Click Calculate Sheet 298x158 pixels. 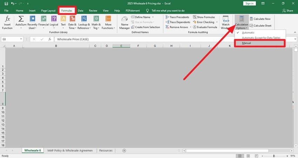(x=260, y=26)
